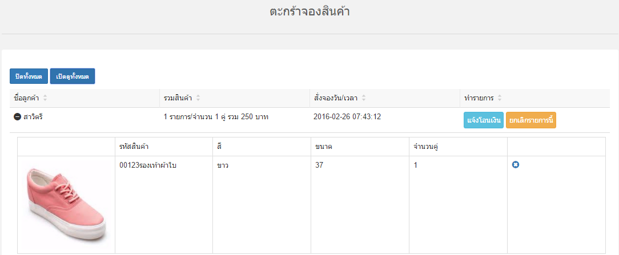Sort by สั่งจองวัน/เวลา using its sort arrows
The width and height of the screenshot is (619, 255).
pos(363,98)
